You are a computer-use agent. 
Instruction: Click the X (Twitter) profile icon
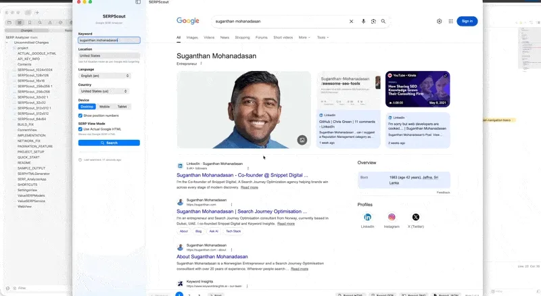click(416, 217)
